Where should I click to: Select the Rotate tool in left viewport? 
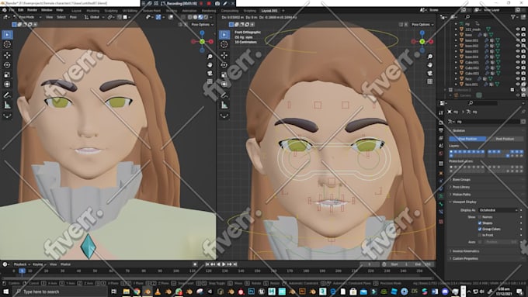point(7,65)
